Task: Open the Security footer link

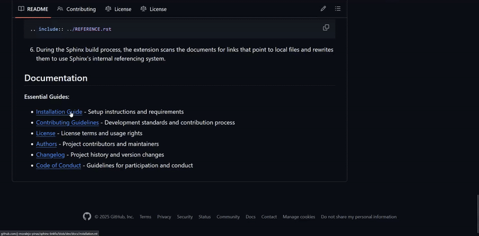Action: pyautogui.click(x=185, y=217)
